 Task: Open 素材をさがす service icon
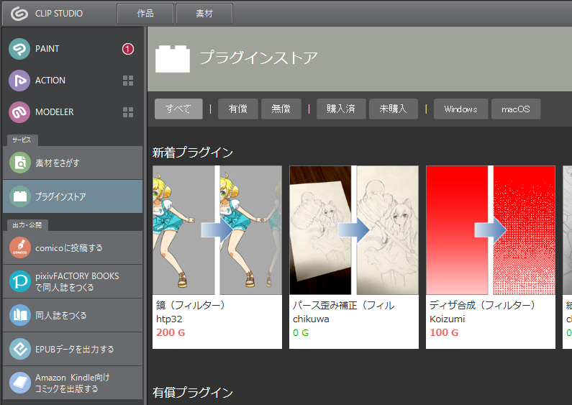(20, 163)
